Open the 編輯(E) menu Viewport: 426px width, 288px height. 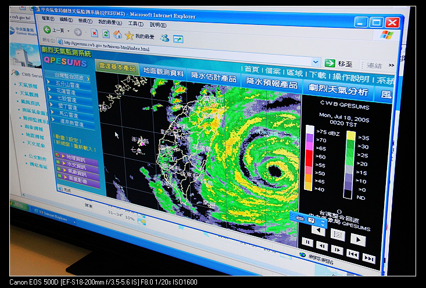tap(66, 20)
